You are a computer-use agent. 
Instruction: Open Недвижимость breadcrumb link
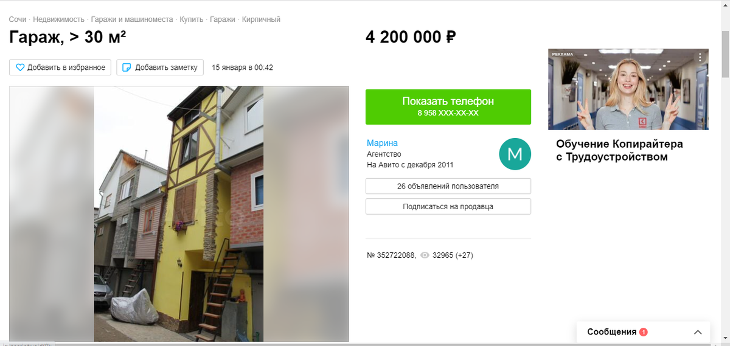[58, 19]
